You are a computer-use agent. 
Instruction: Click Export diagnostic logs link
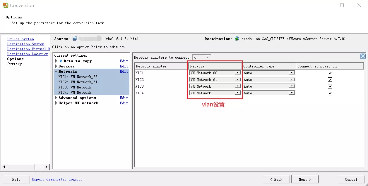pos(57,179)
